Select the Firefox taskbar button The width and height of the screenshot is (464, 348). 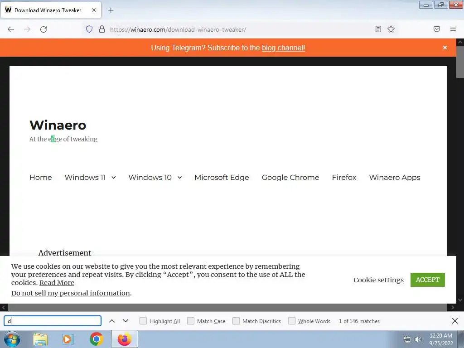click(124, 339)
